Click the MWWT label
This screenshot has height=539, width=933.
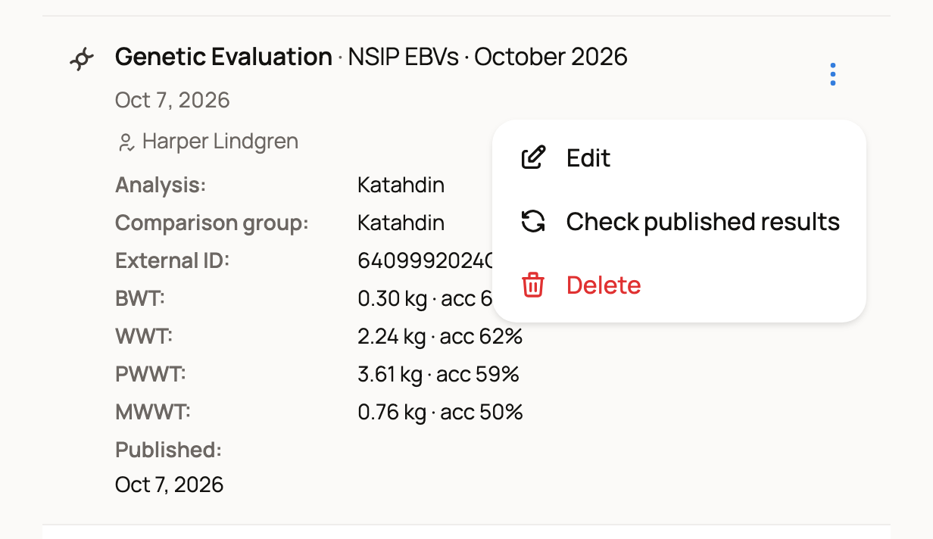pos(153,412)
